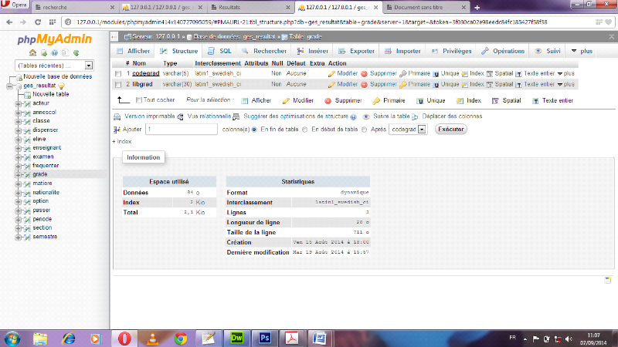
Task: Click the Suivre la table eye icon
Action: point(365,116)
